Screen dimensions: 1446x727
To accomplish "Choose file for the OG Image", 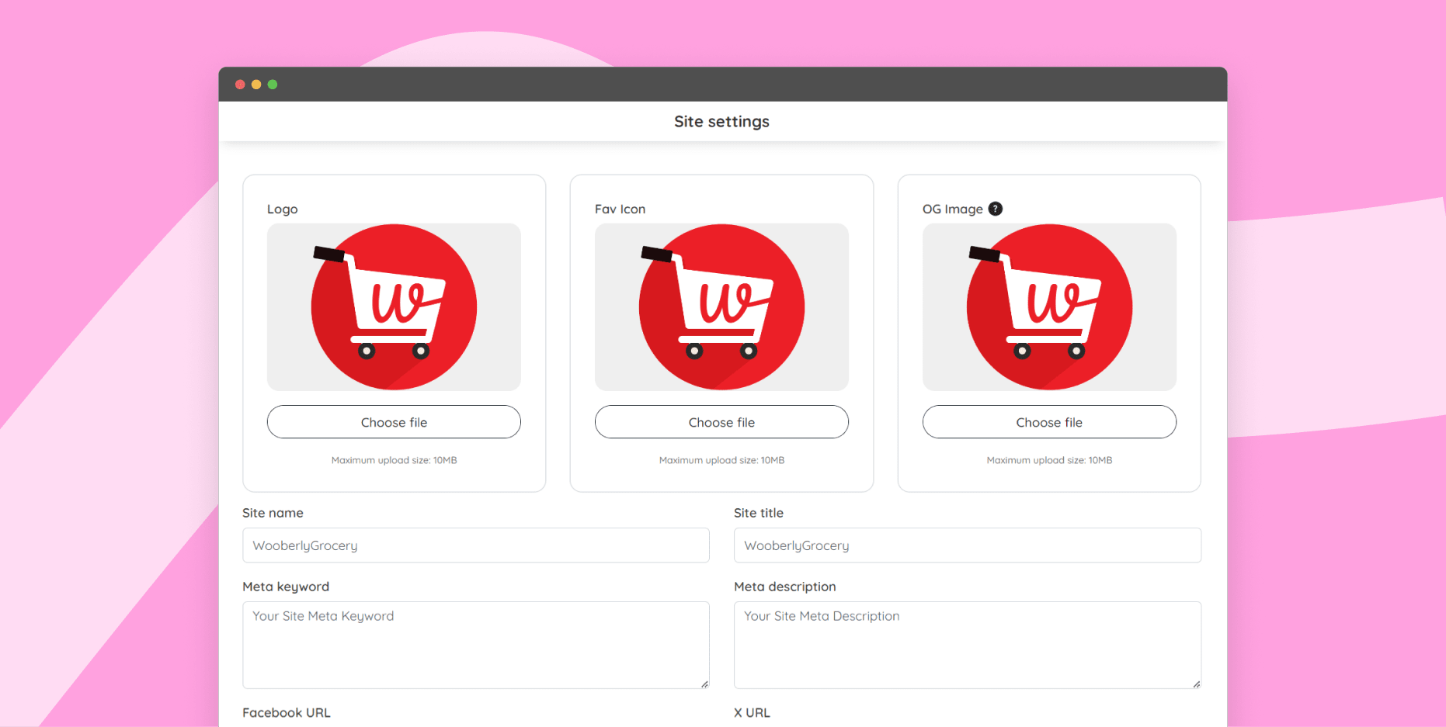I will 1049,422.
